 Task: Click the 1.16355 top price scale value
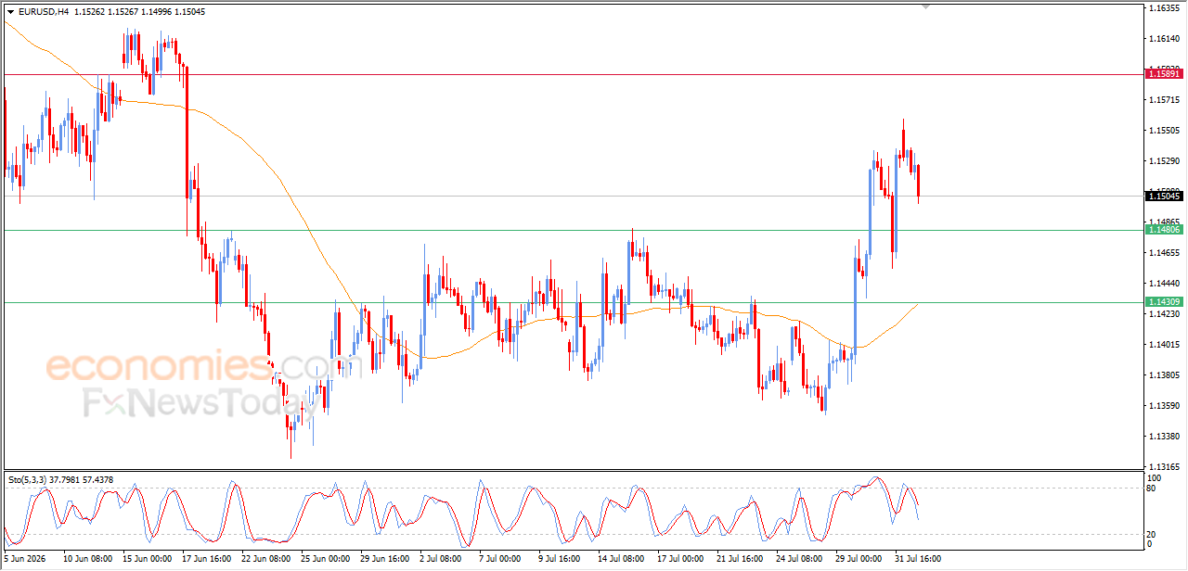pyautogui.click(x=1164, y=7)
